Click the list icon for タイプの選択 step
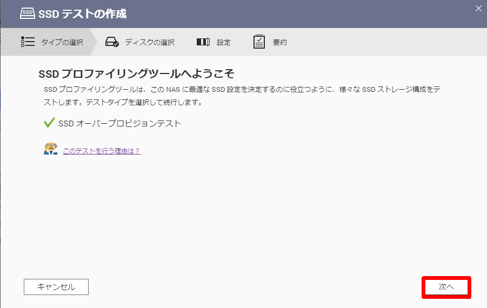This screenshot has height=308, width=487. click(28, 42)
